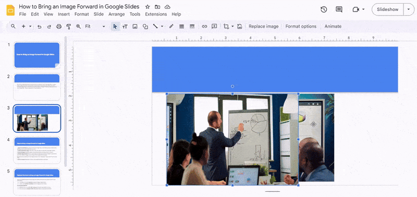The width and height of the screenshot is (417, 197).
Task: Insert a text box
Action: click(125, 27)
